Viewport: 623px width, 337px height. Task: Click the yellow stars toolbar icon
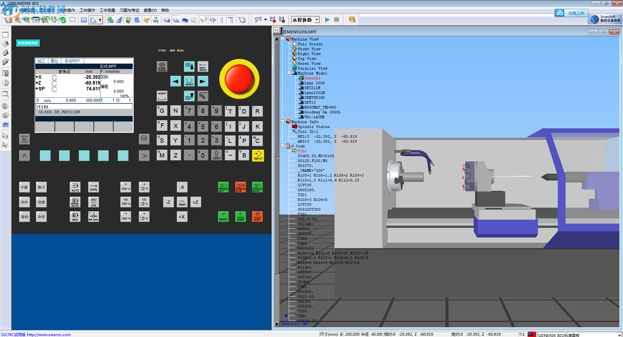point(146,20)
